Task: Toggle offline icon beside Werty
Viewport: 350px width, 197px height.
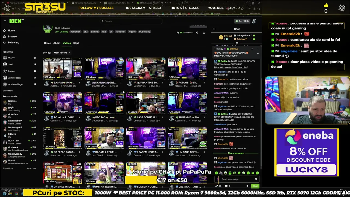Action: point(35,58)
